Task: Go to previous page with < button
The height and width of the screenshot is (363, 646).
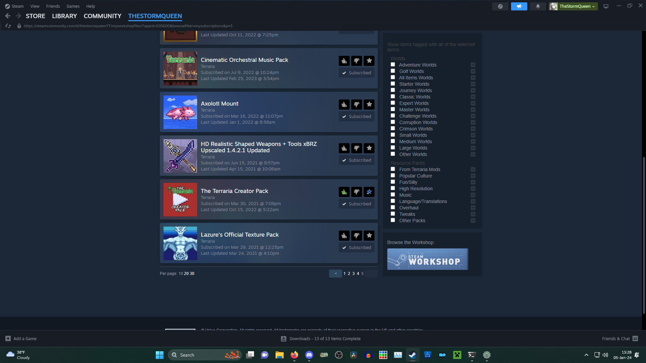Action: [x=335, y=274]
